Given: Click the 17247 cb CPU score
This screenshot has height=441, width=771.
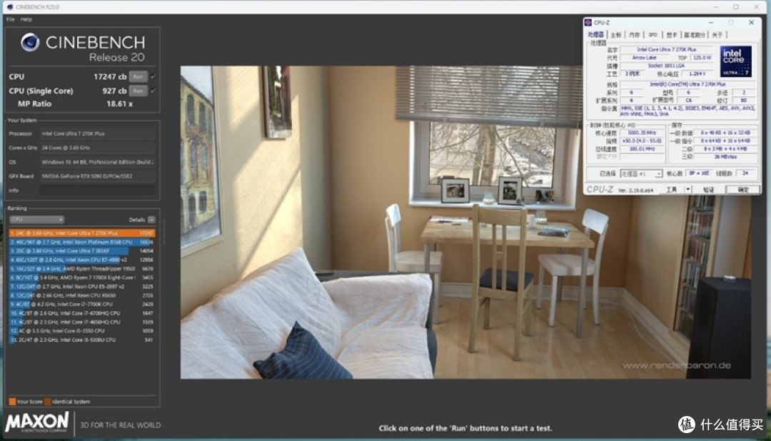Looking at the screenshot, I should [x=110, y=76].
